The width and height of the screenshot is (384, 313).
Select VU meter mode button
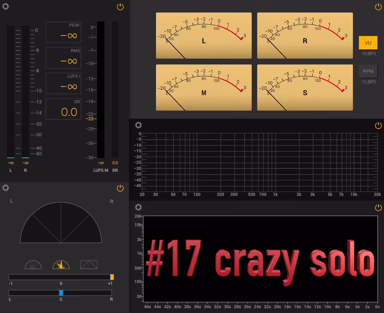(368, 43)
